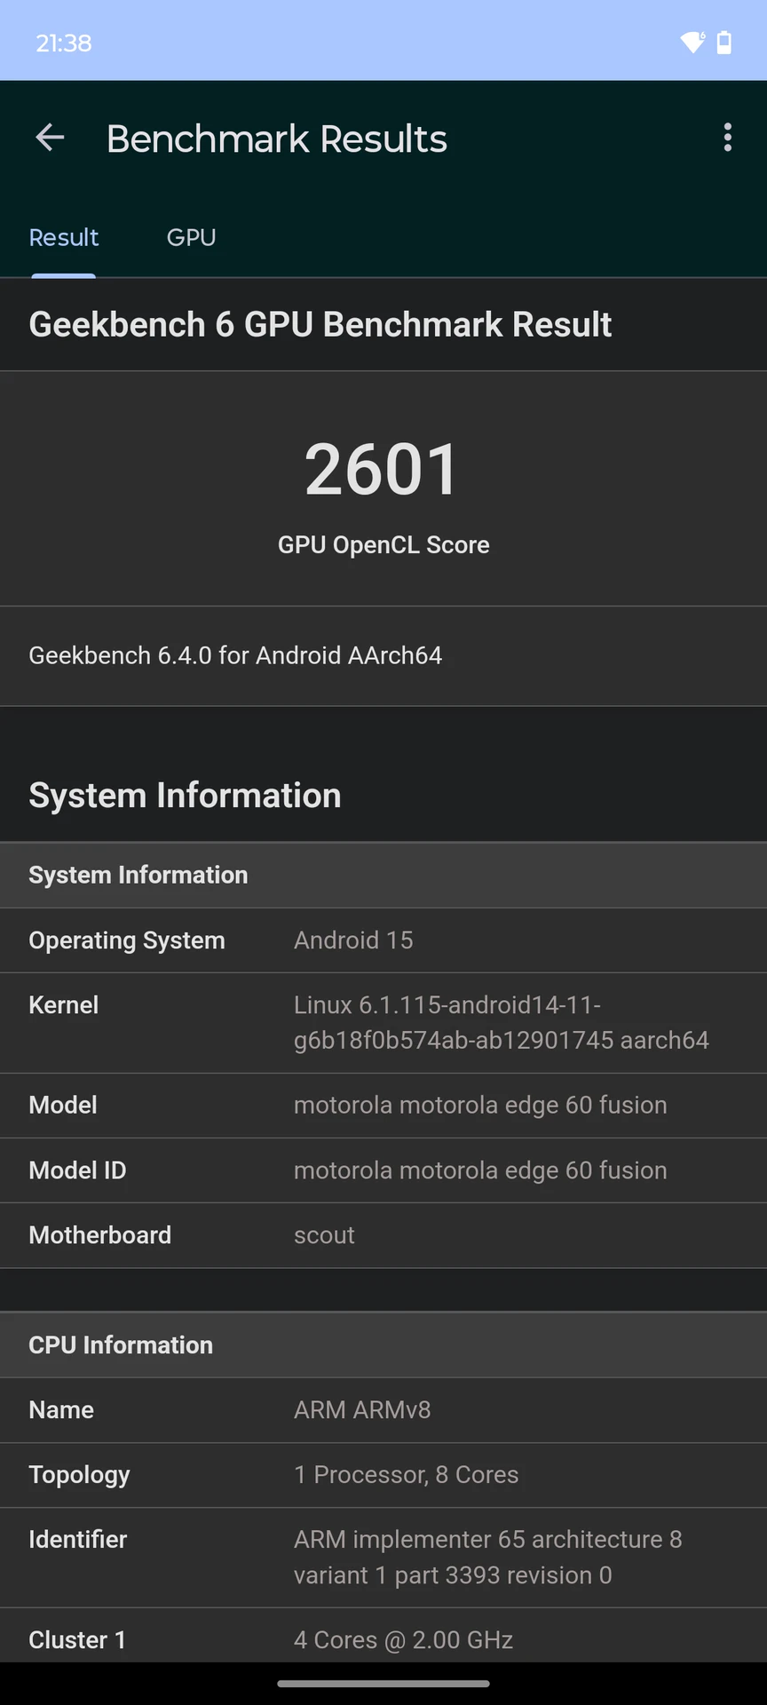
Task: Tap the 2601 GPU score
Action: (x=383, y=469)
